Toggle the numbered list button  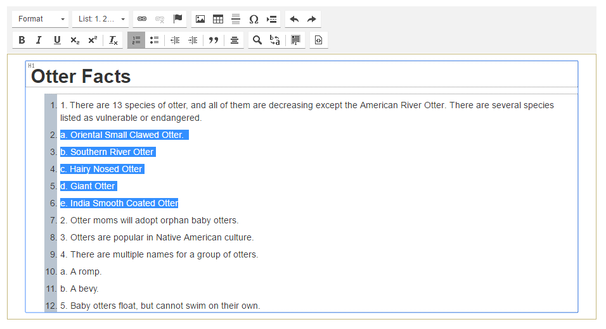point(136,40)
